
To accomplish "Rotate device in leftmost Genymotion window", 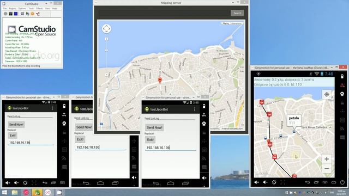I will click(25, 183).
